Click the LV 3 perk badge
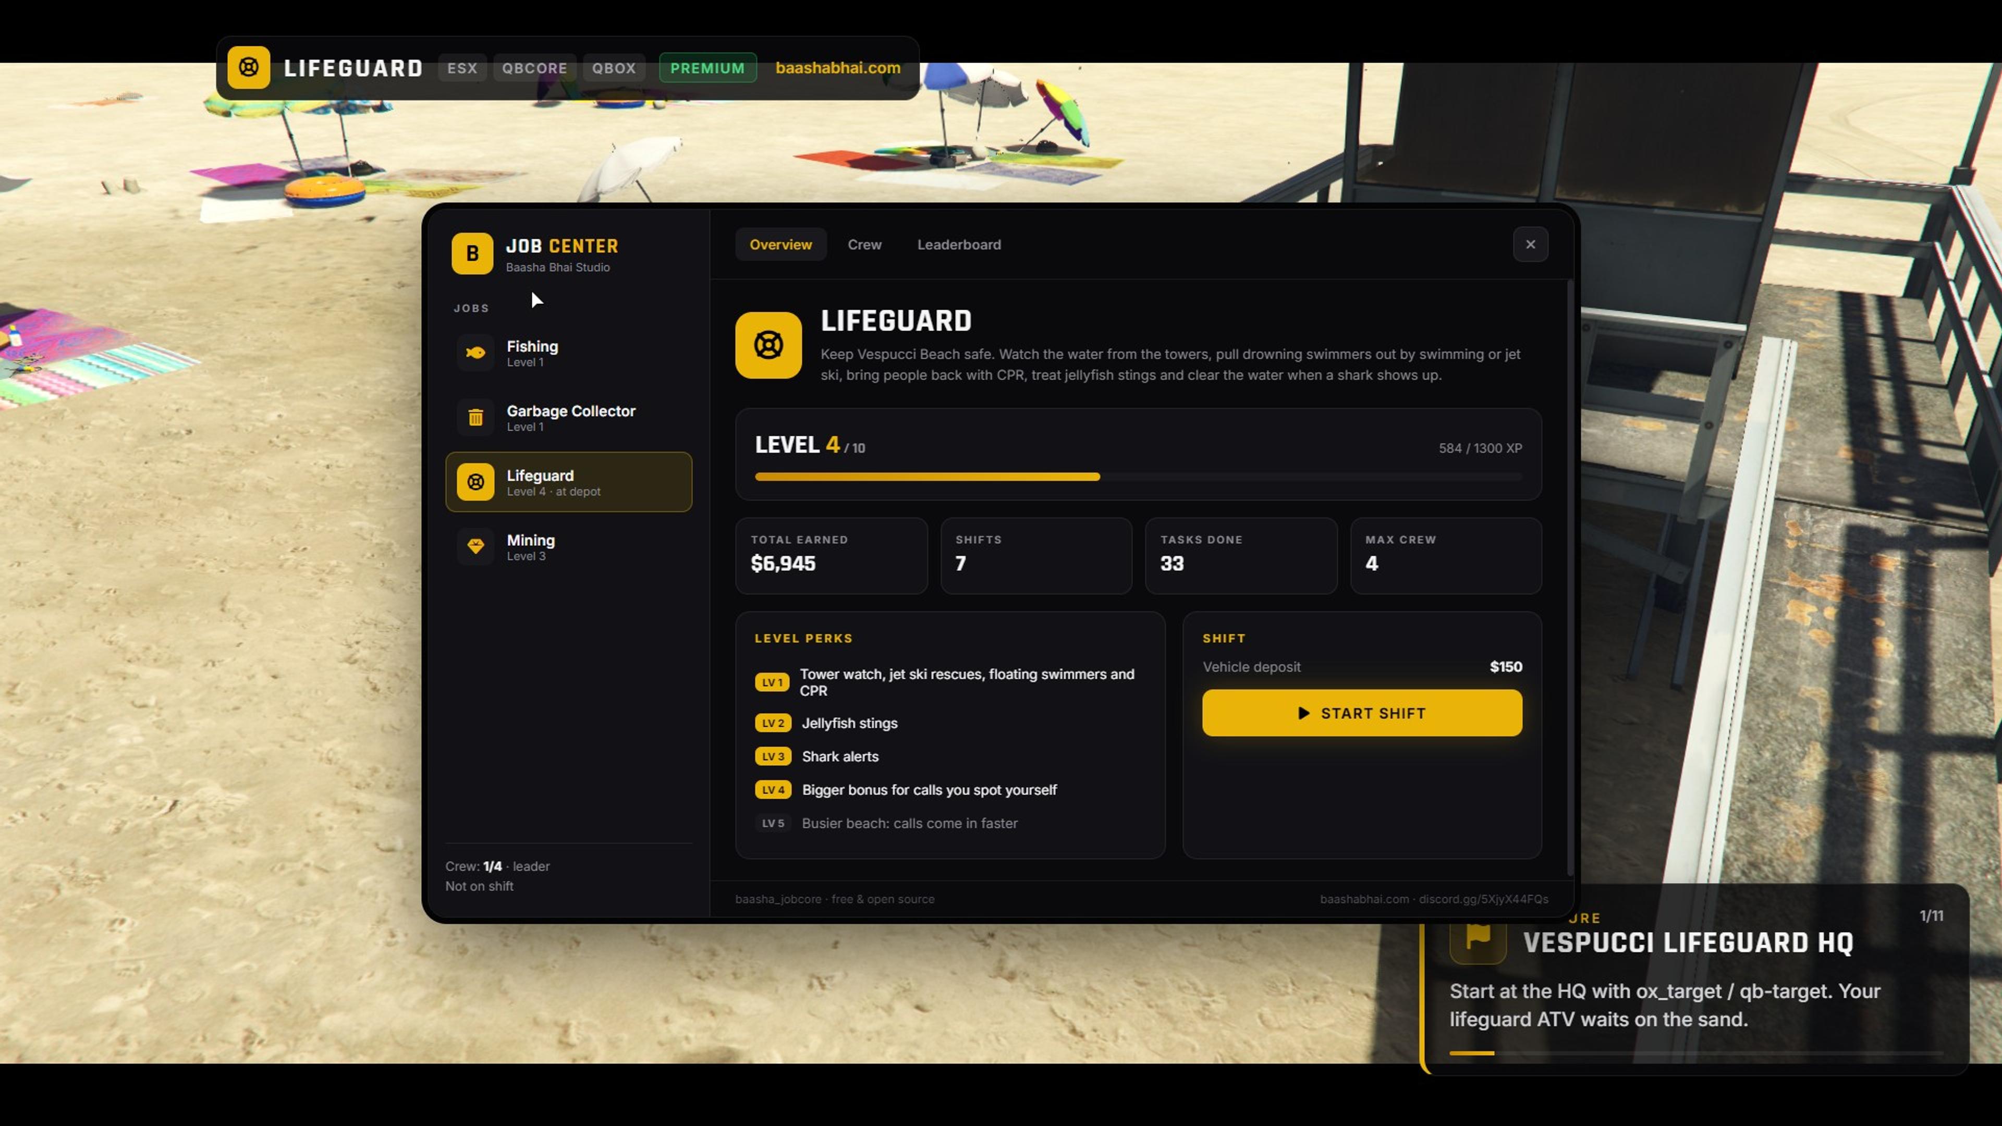The image size is (2002, 1126). pyautogui.click(x=773, y=756)
